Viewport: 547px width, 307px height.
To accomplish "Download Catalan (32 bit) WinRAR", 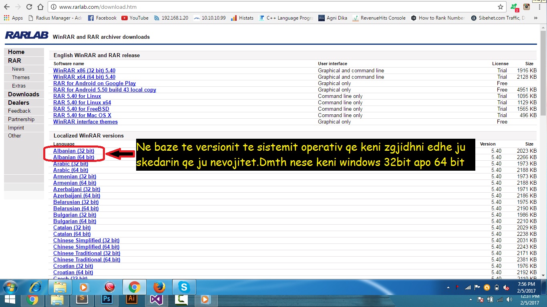I will click(x=72, y=227).
